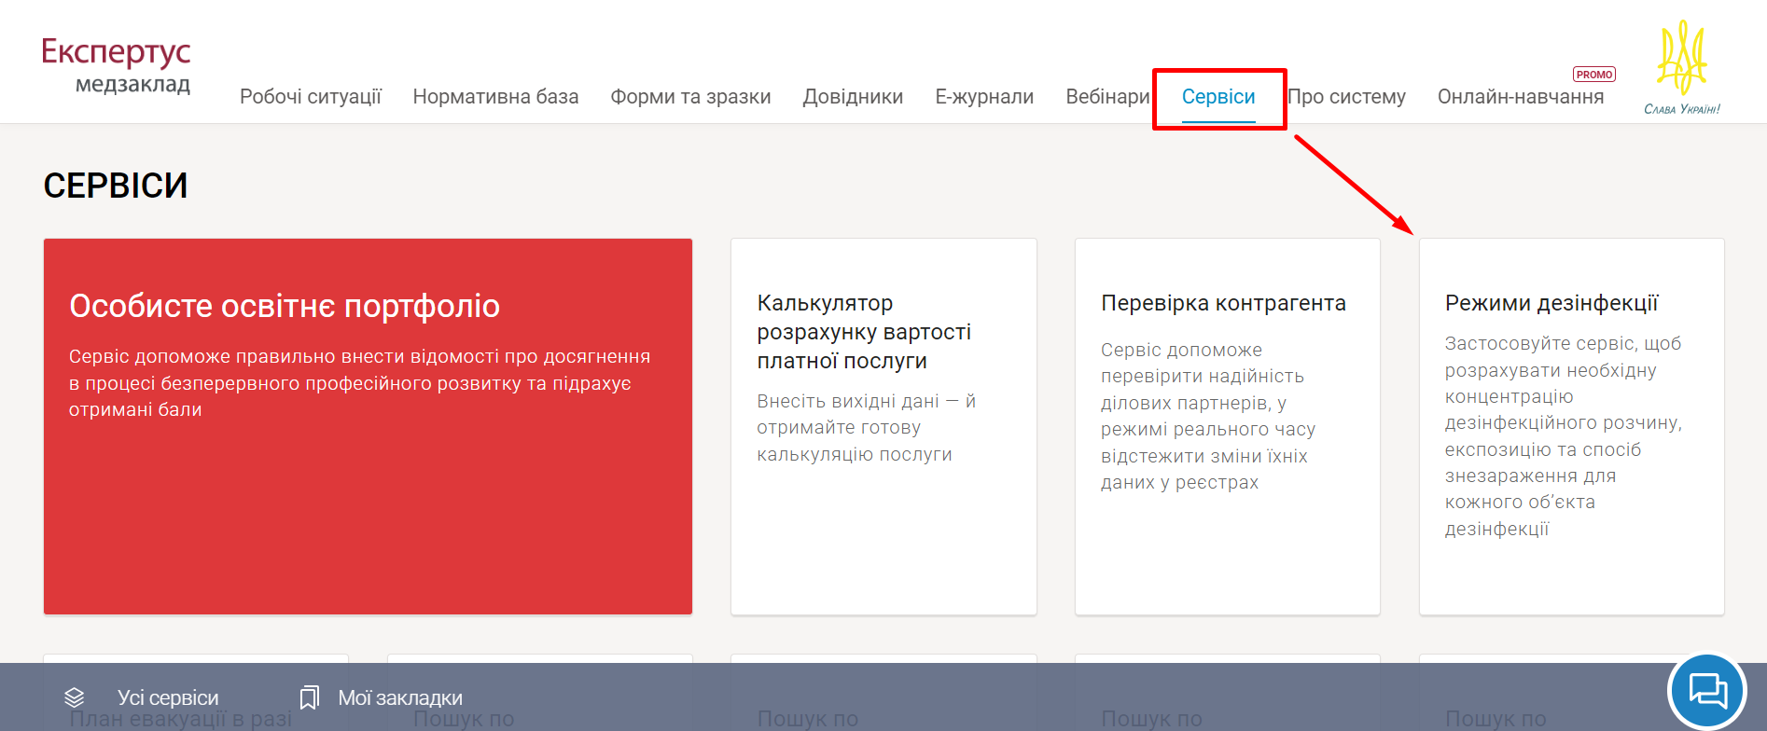Image resolution: width=1767 pixels, height=731 pixels.
Task: Click the PROMO badge
Action: (x=1593, y=75)
